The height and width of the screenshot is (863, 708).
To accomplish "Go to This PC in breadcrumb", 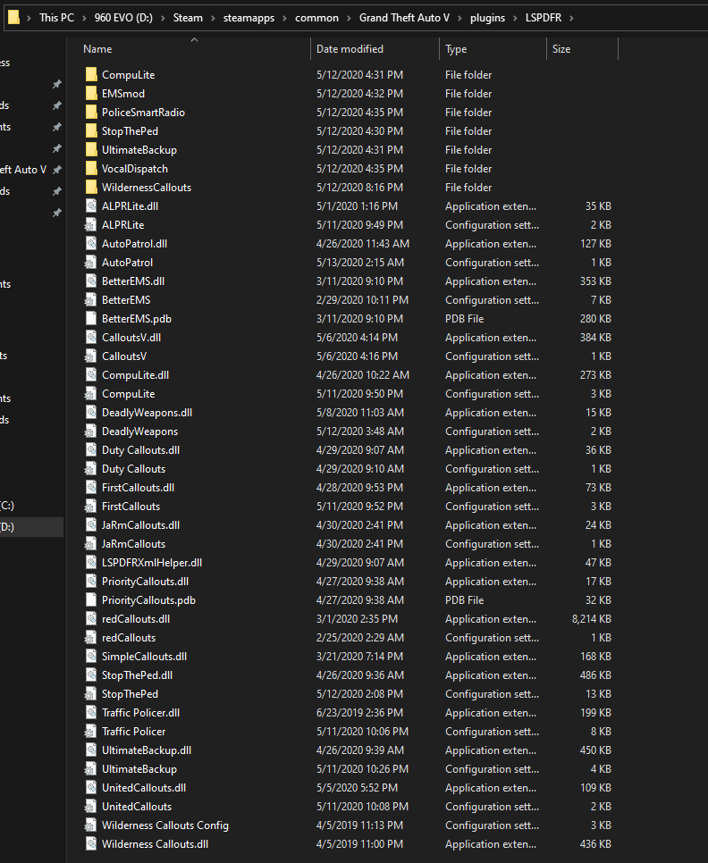I will click(56, 18).
